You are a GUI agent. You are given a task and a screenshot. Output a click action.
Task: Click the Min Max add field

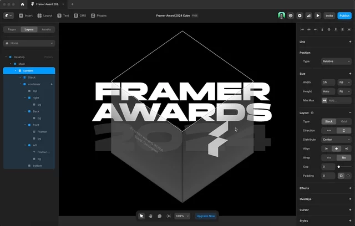point(336,100)
